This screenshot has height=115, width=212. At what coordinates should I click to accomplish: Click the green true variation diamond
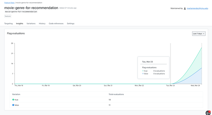coord(13,100)
